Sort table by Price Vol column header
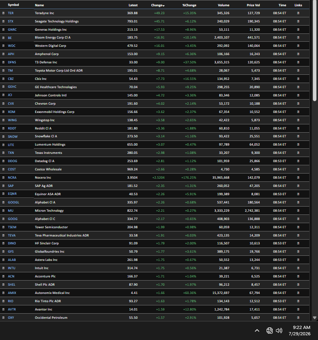The width and height of the screenshot is (318, 340). (x=253, y=5)
